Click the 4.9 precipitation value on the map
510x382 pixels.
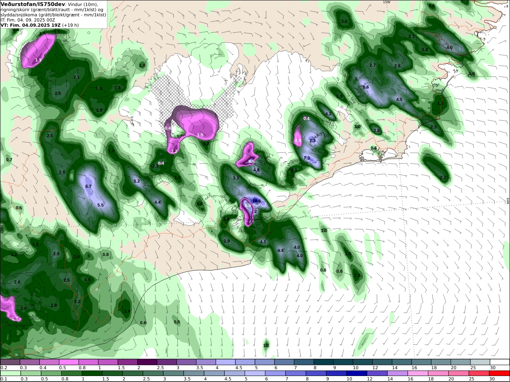click(x=256, y=170)
